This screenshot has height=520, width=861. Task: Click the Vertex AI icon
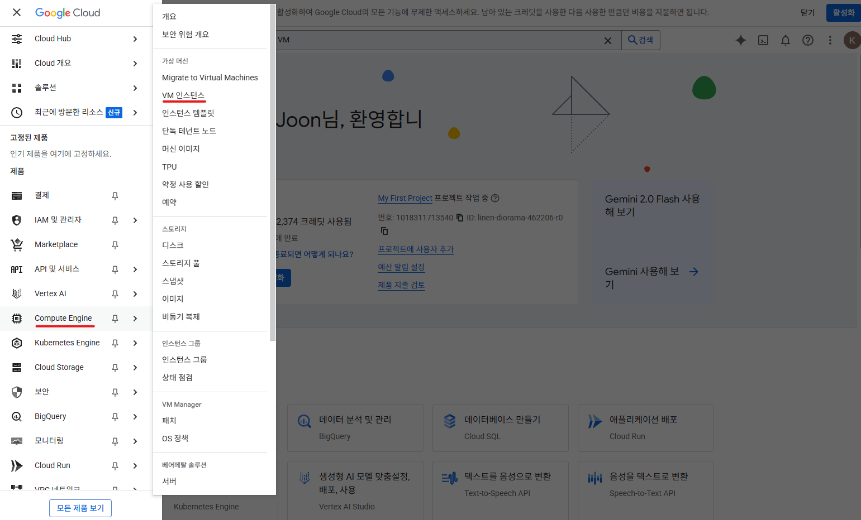[x=17, y=294]
